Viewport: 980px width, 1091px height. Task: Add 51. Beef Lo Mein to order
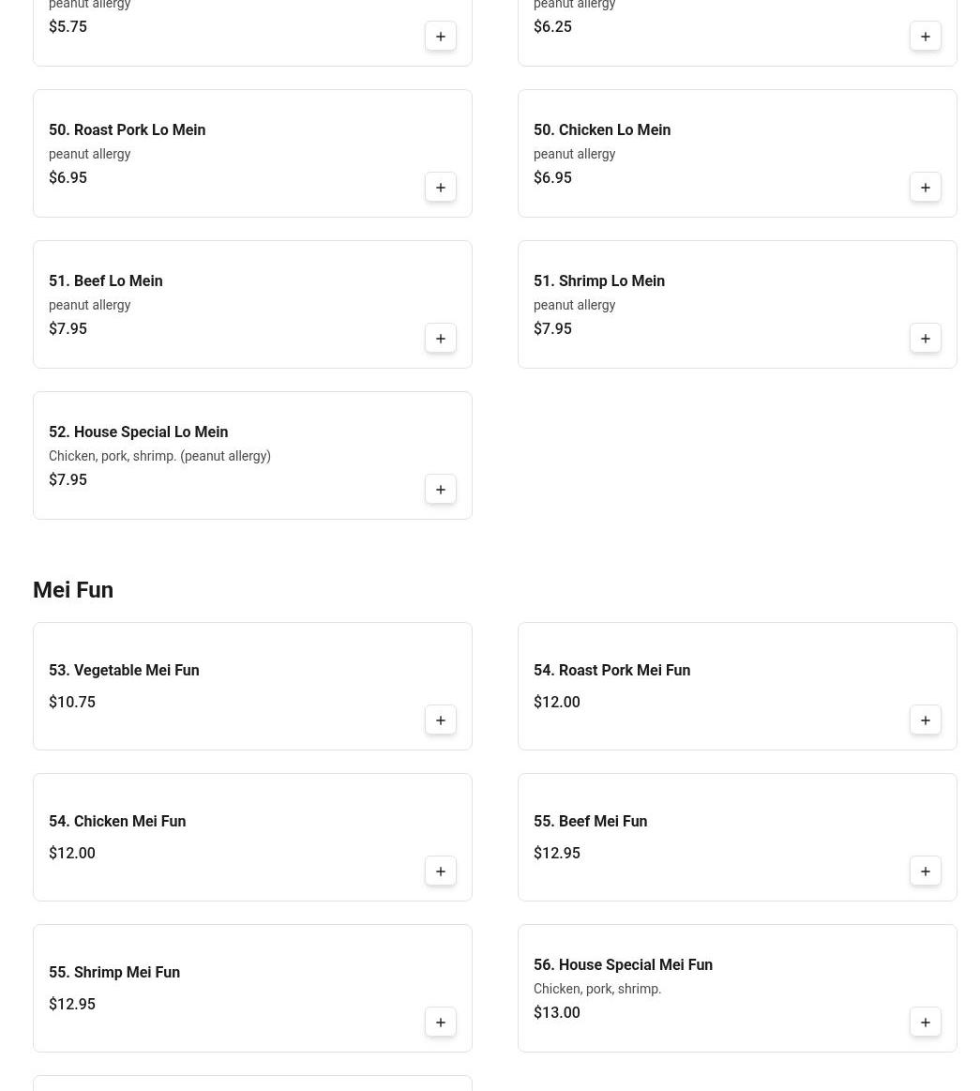click(x=441, y=339)
